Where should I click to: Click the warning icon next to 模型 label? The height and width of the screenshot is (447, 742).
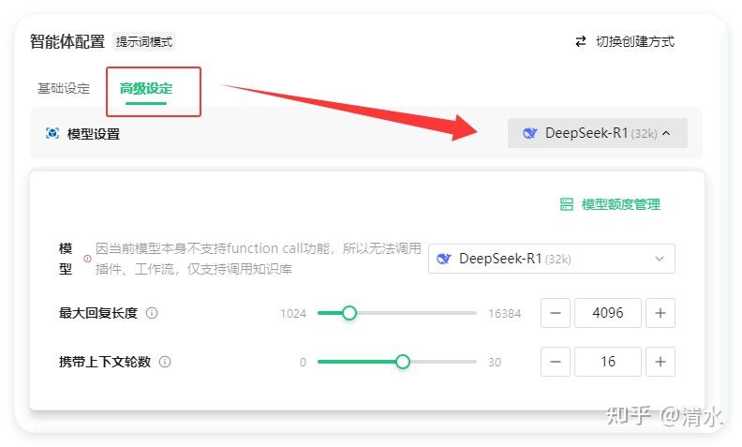pos(87,259)
